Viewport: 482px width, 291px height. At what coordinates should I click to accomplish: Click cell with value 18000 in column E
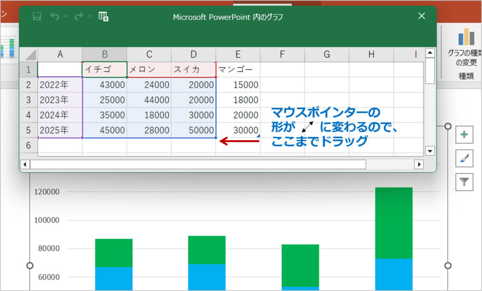(x=238, y=100)
